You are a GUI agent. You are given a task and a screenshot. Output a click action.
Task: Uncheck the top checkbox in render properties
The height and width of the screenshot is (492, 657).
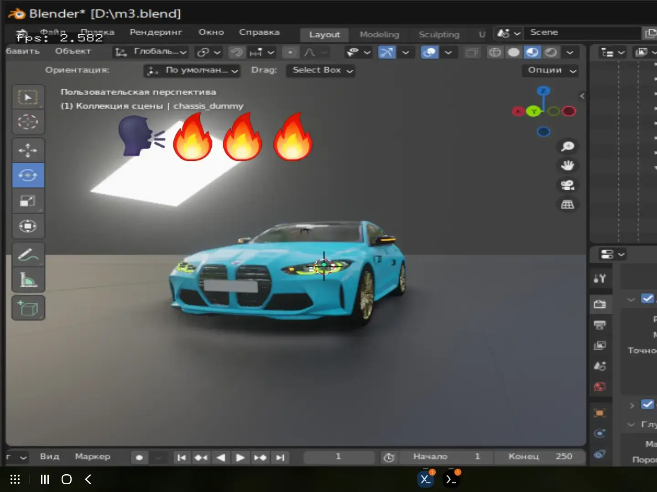(x=647, y=299)
